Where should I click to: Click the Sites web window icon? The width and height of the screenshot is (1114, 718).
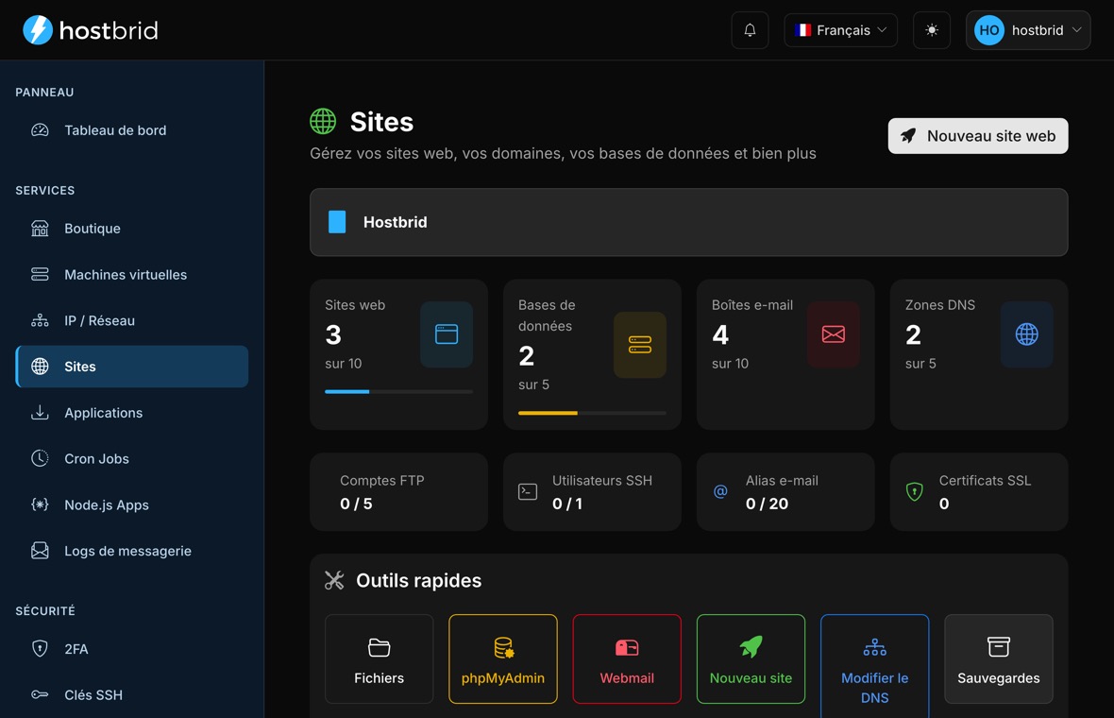click(447, 334)
